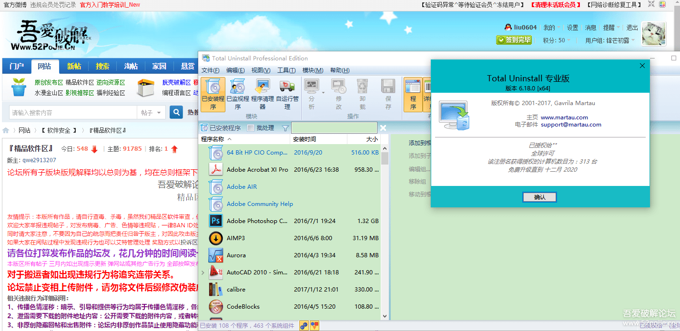Select the Adobe Photoshop Ps icon
Screen dimensions: 680x331
click(216, 221)
